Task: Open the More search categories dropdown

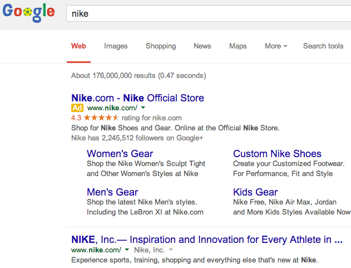Action: [276, 46]
